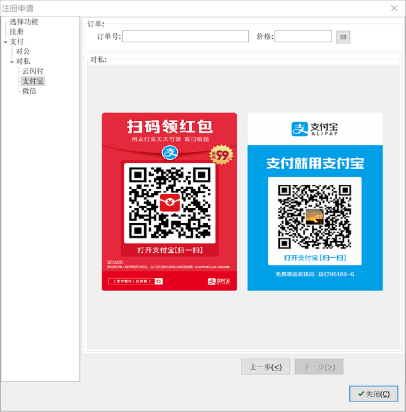Click the envelope mail icon button
The width and height of the screenshot is (406, 412).
pos(343,37)
